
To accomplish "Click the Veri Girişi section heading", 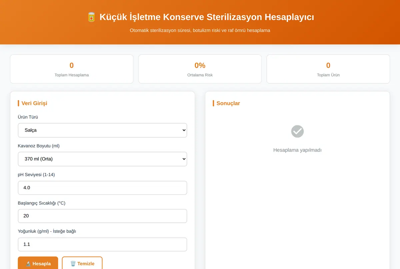I will coord(34,103).
